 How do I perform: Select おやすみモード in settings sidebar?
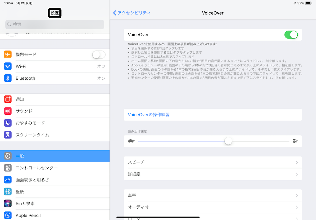(x=55, y=123)
